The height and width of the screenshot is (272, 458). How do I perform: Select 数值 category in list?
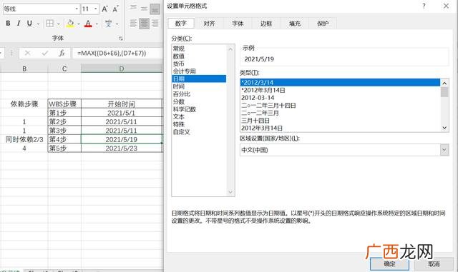[199, 56]
